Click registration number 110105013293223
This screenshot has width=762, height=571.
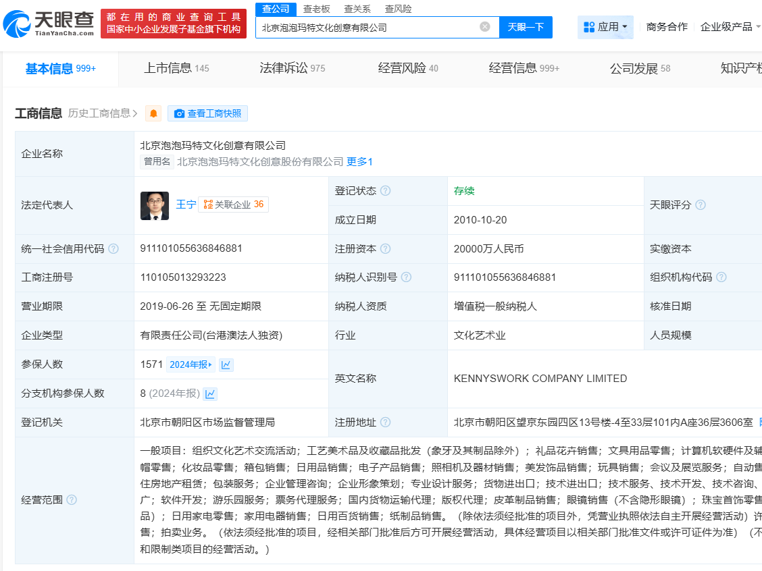183,277
